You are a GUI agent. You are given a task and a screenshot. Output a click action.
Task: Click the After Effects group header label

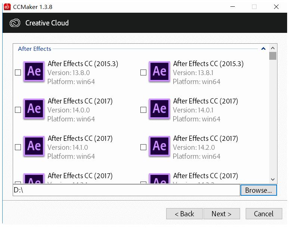coord(34,49)
